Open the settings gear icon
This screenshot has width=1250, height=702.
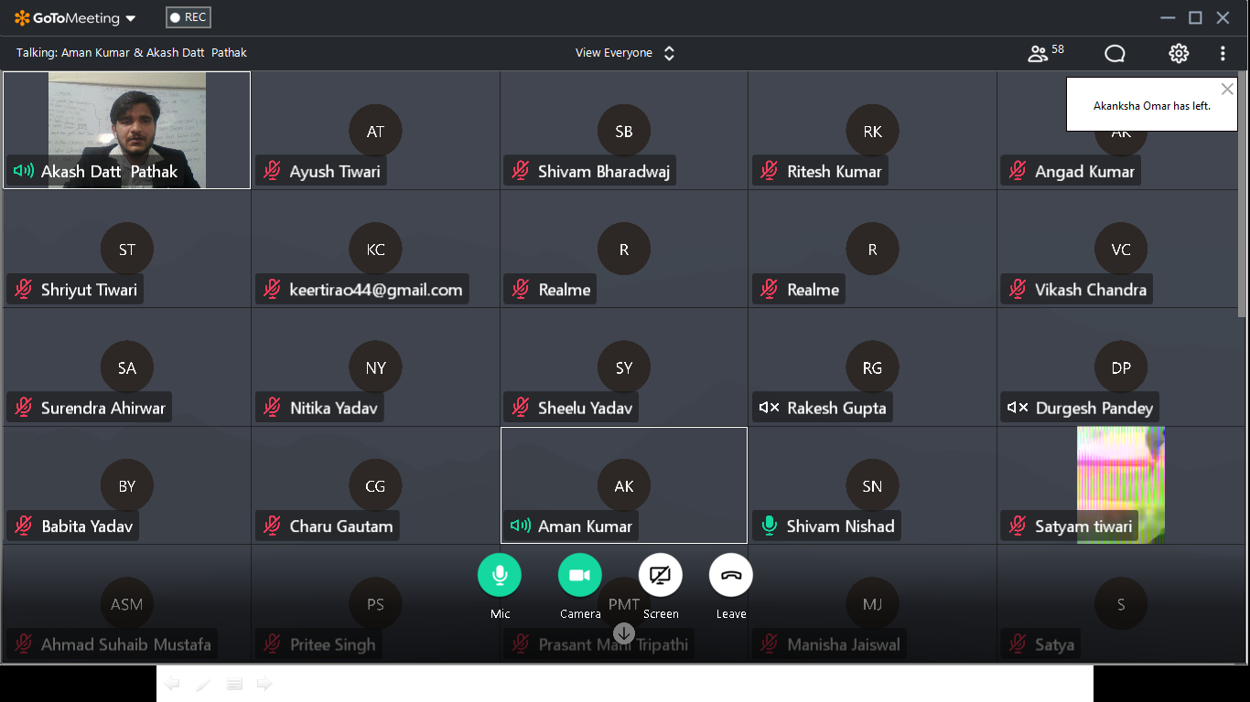(x=1179, y=54)
